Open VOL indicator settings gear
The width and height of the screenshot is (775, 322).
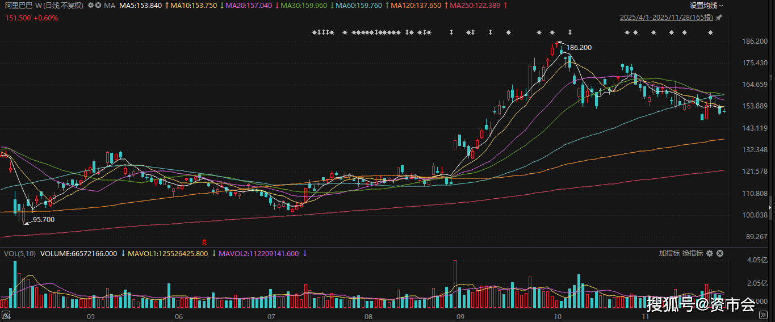tap(709, 253)
